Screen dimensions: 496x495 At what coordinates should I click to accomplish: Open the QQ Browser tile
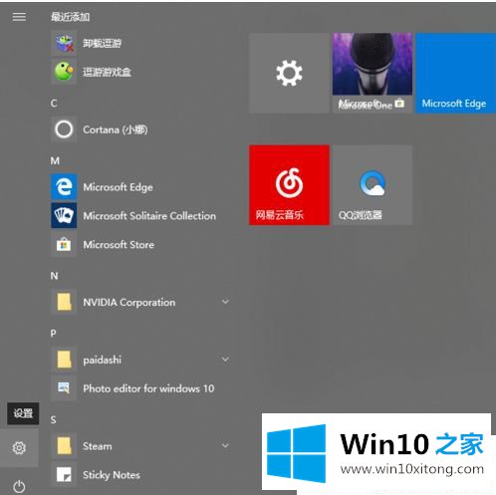(x=372, y=185)
